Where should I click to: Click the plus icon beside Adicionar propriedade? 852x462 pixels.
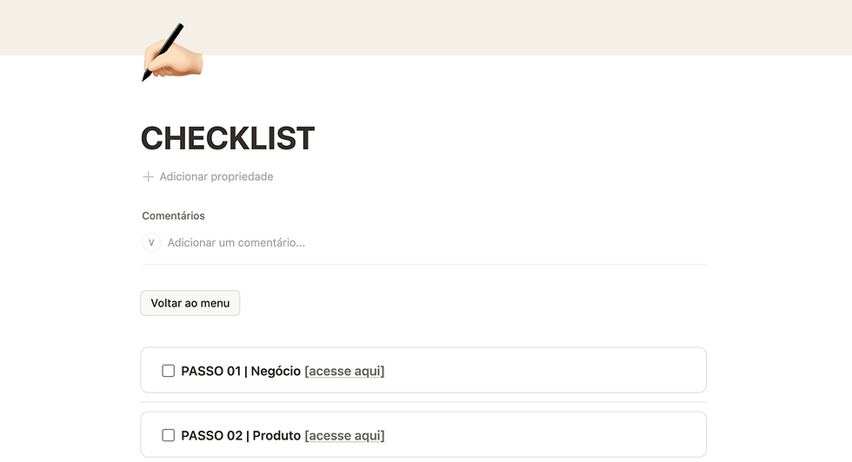pos(148,177)
